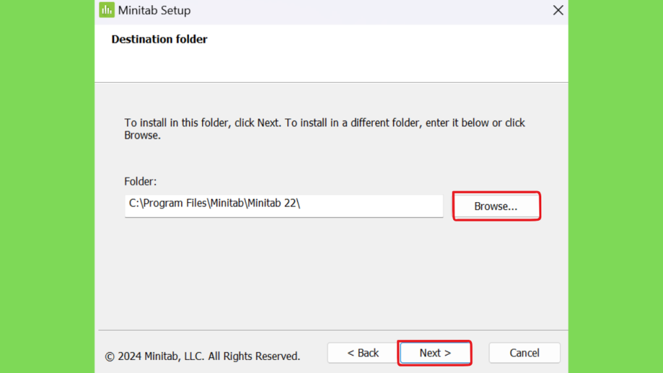This screenshot has height=373, width=663.
Task: Click the install instructions paragraph
Action: 324,129
